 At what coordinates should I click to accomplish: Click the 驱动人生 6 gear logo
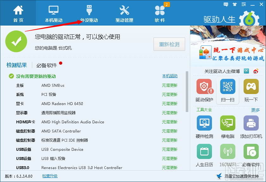click(x=249, y=19)
